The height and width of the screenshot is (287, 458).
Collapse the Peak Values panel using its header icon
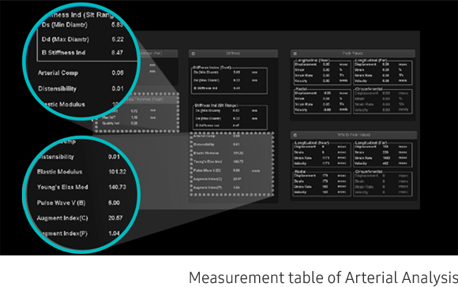click(x=295, y=54)
